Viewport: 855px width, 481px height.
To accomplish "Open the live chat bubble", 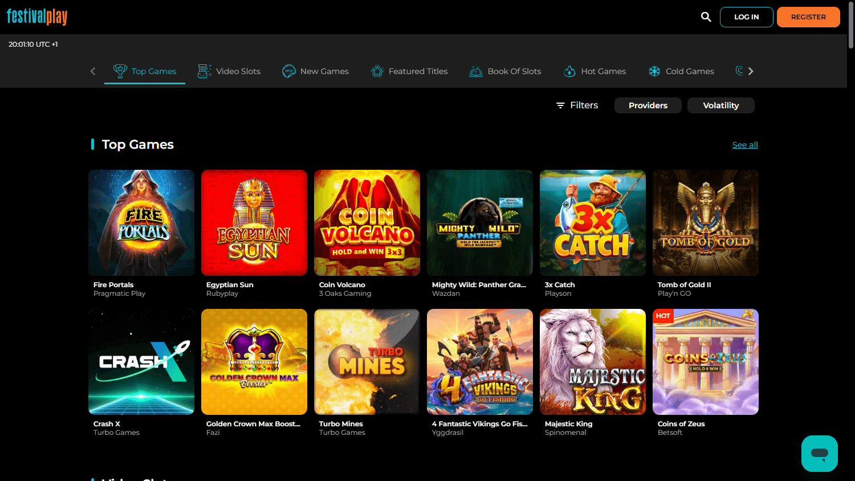I will pyautogui.click(x=819, y=454).
